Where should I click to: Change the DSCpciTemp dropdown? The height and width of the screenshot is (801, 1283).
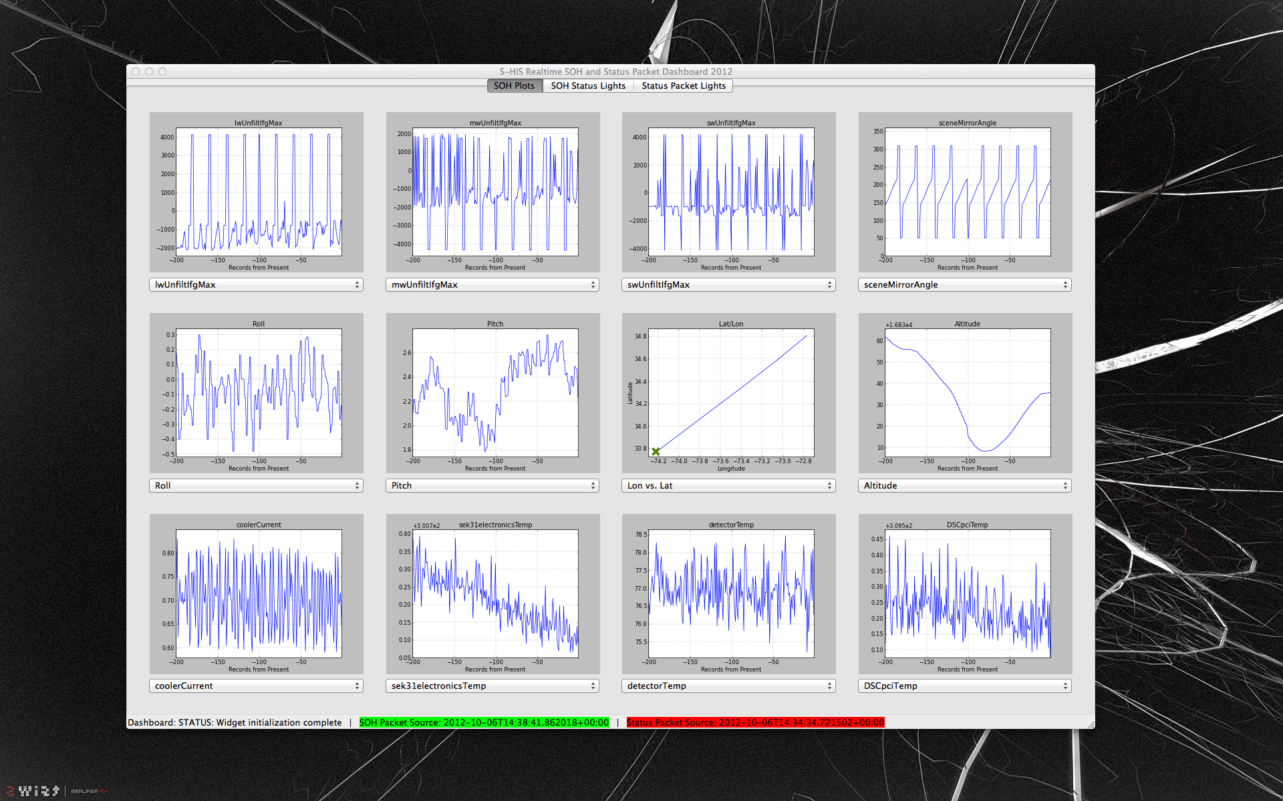(965, 686)
